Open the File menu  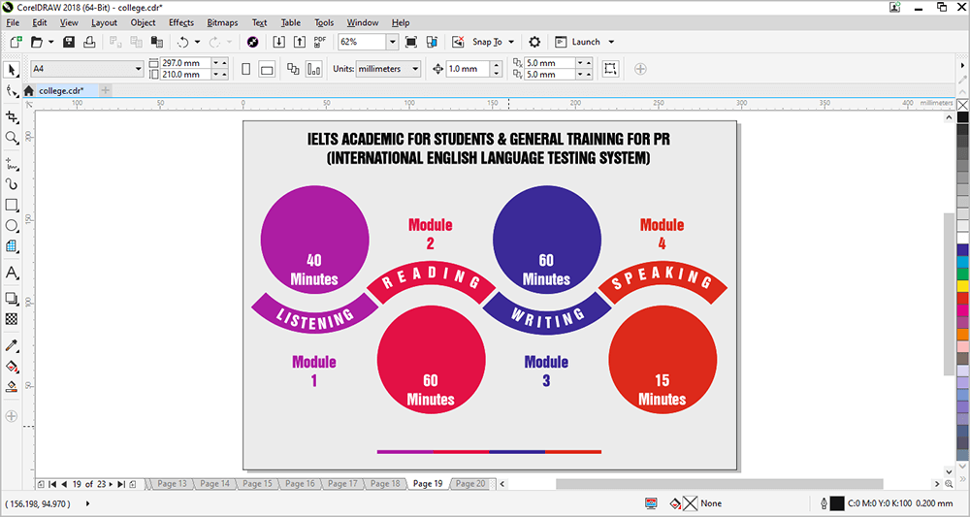(13, 23)
